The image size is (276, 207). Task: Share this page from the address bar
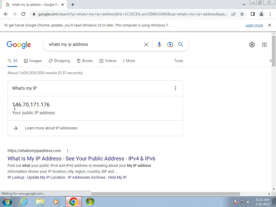point(233,14)
